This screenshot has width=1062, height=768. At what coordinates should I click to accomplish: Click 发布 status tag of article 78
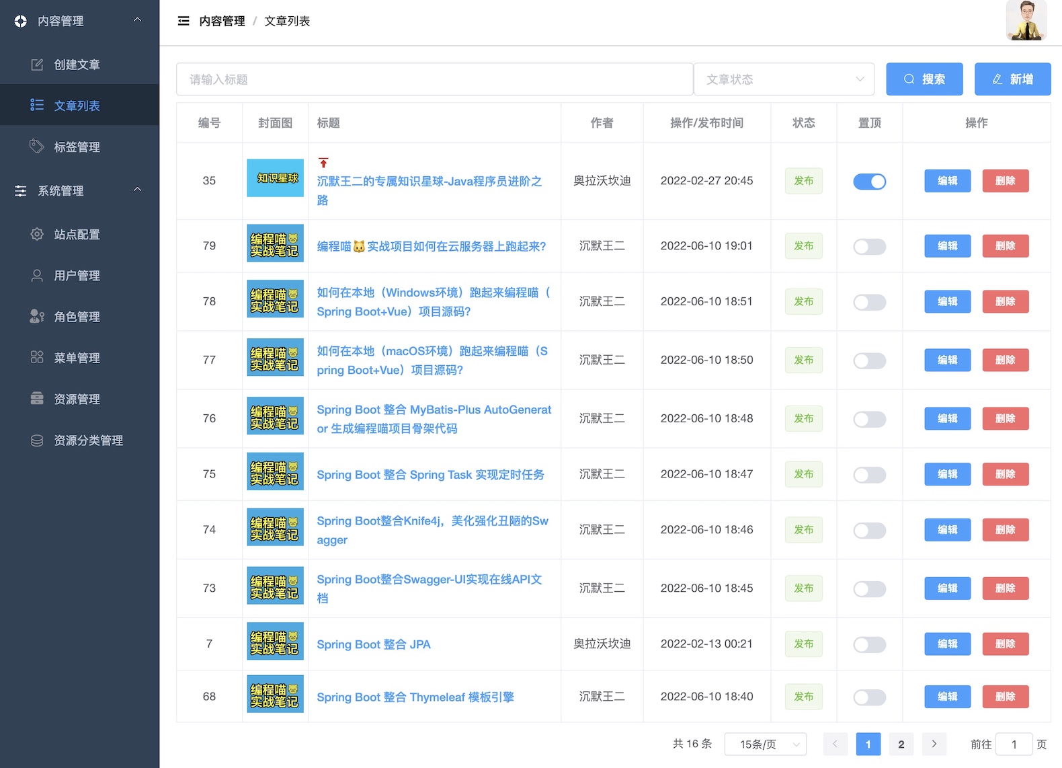804,302
